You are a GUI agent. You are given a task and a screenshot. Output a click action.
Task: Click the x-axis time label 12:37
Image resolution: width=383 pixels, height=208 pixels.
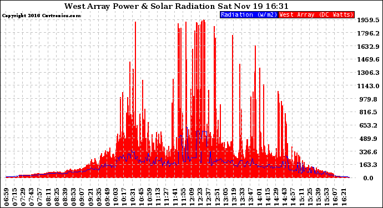pos(209,197)
